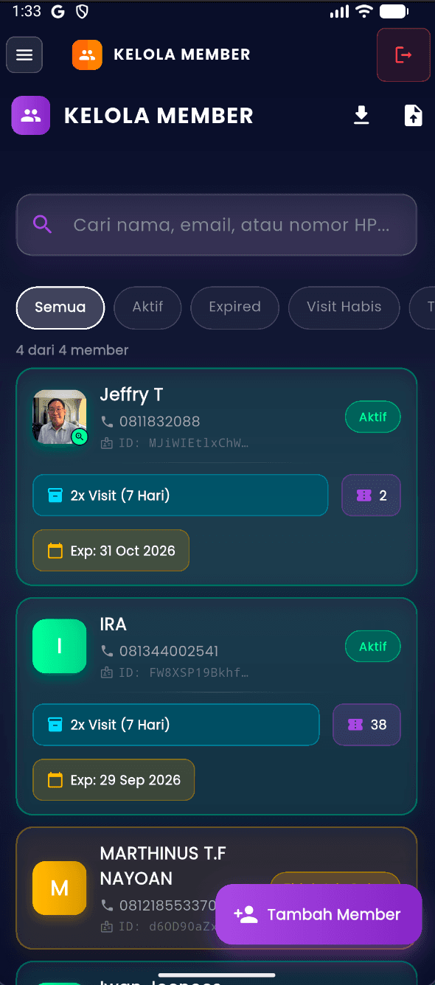This screenshot has width=435, height=985.
Task: Select the Semua filter chip
Action: [x=60, y=307]
